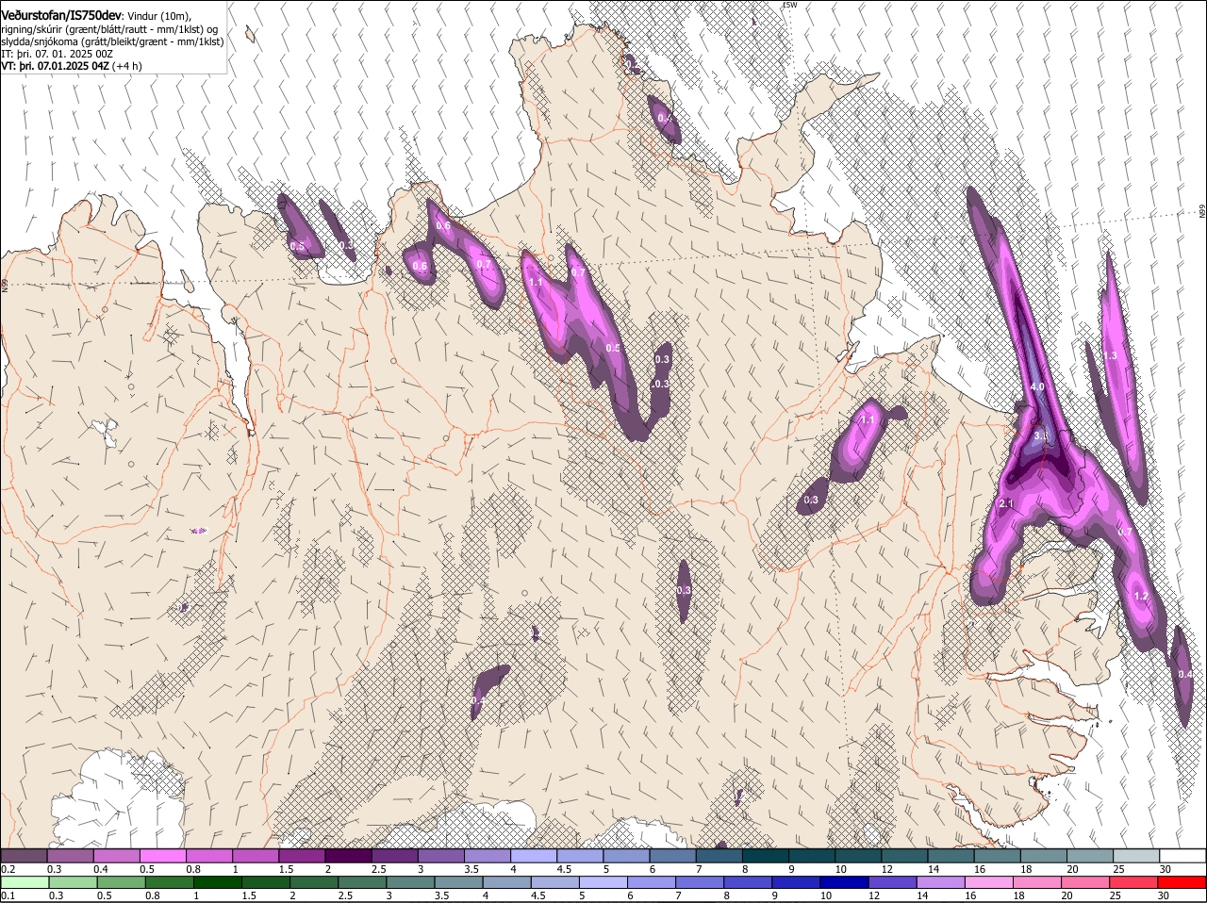Click the lower legend green swatch starting at 0.5

[121, 883]
